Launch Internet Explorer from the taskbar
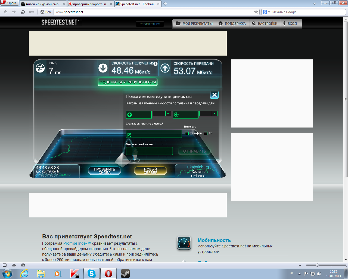Image resolution: width=348 pixels, height=279 pixels. coord(24,274)
